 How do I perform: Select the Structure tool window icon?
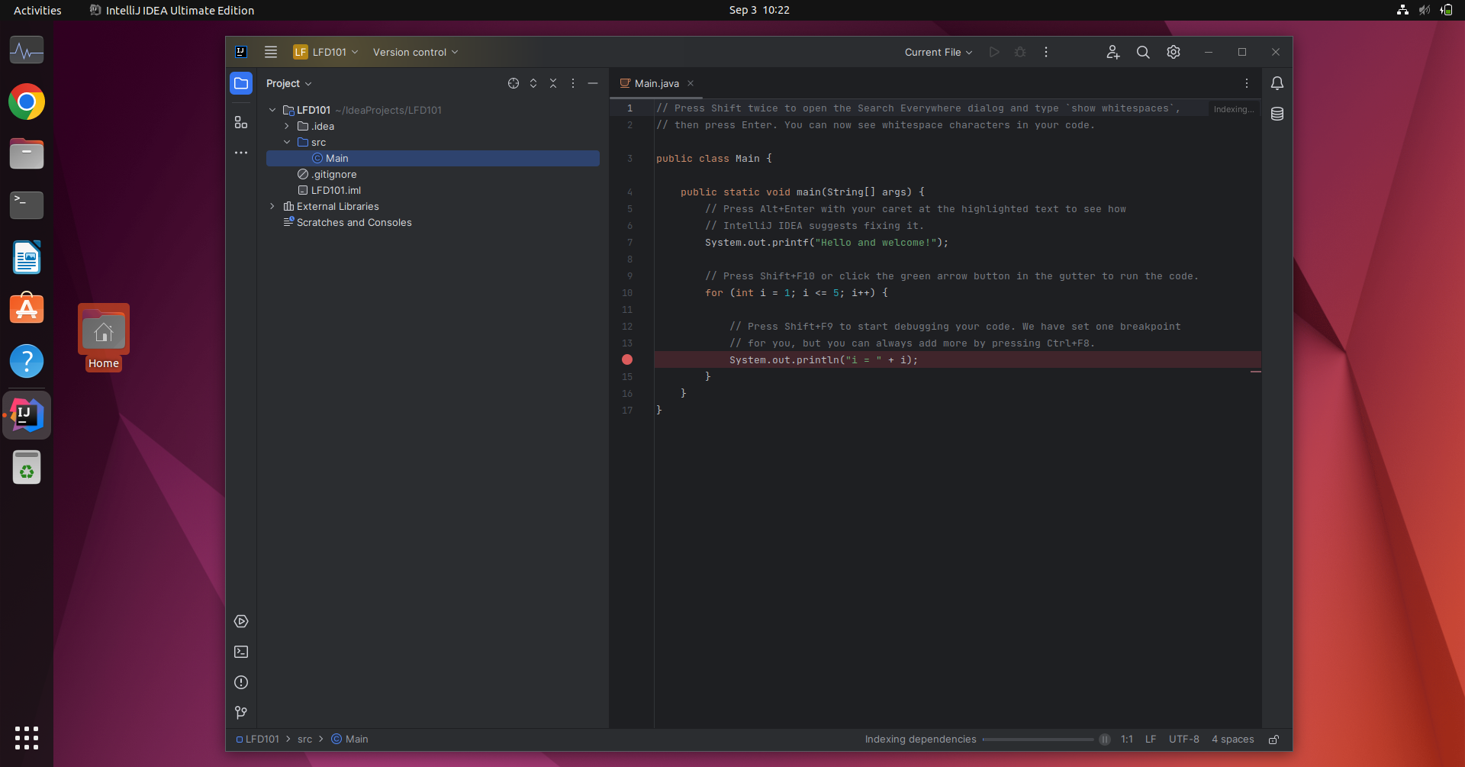[241, 122]
